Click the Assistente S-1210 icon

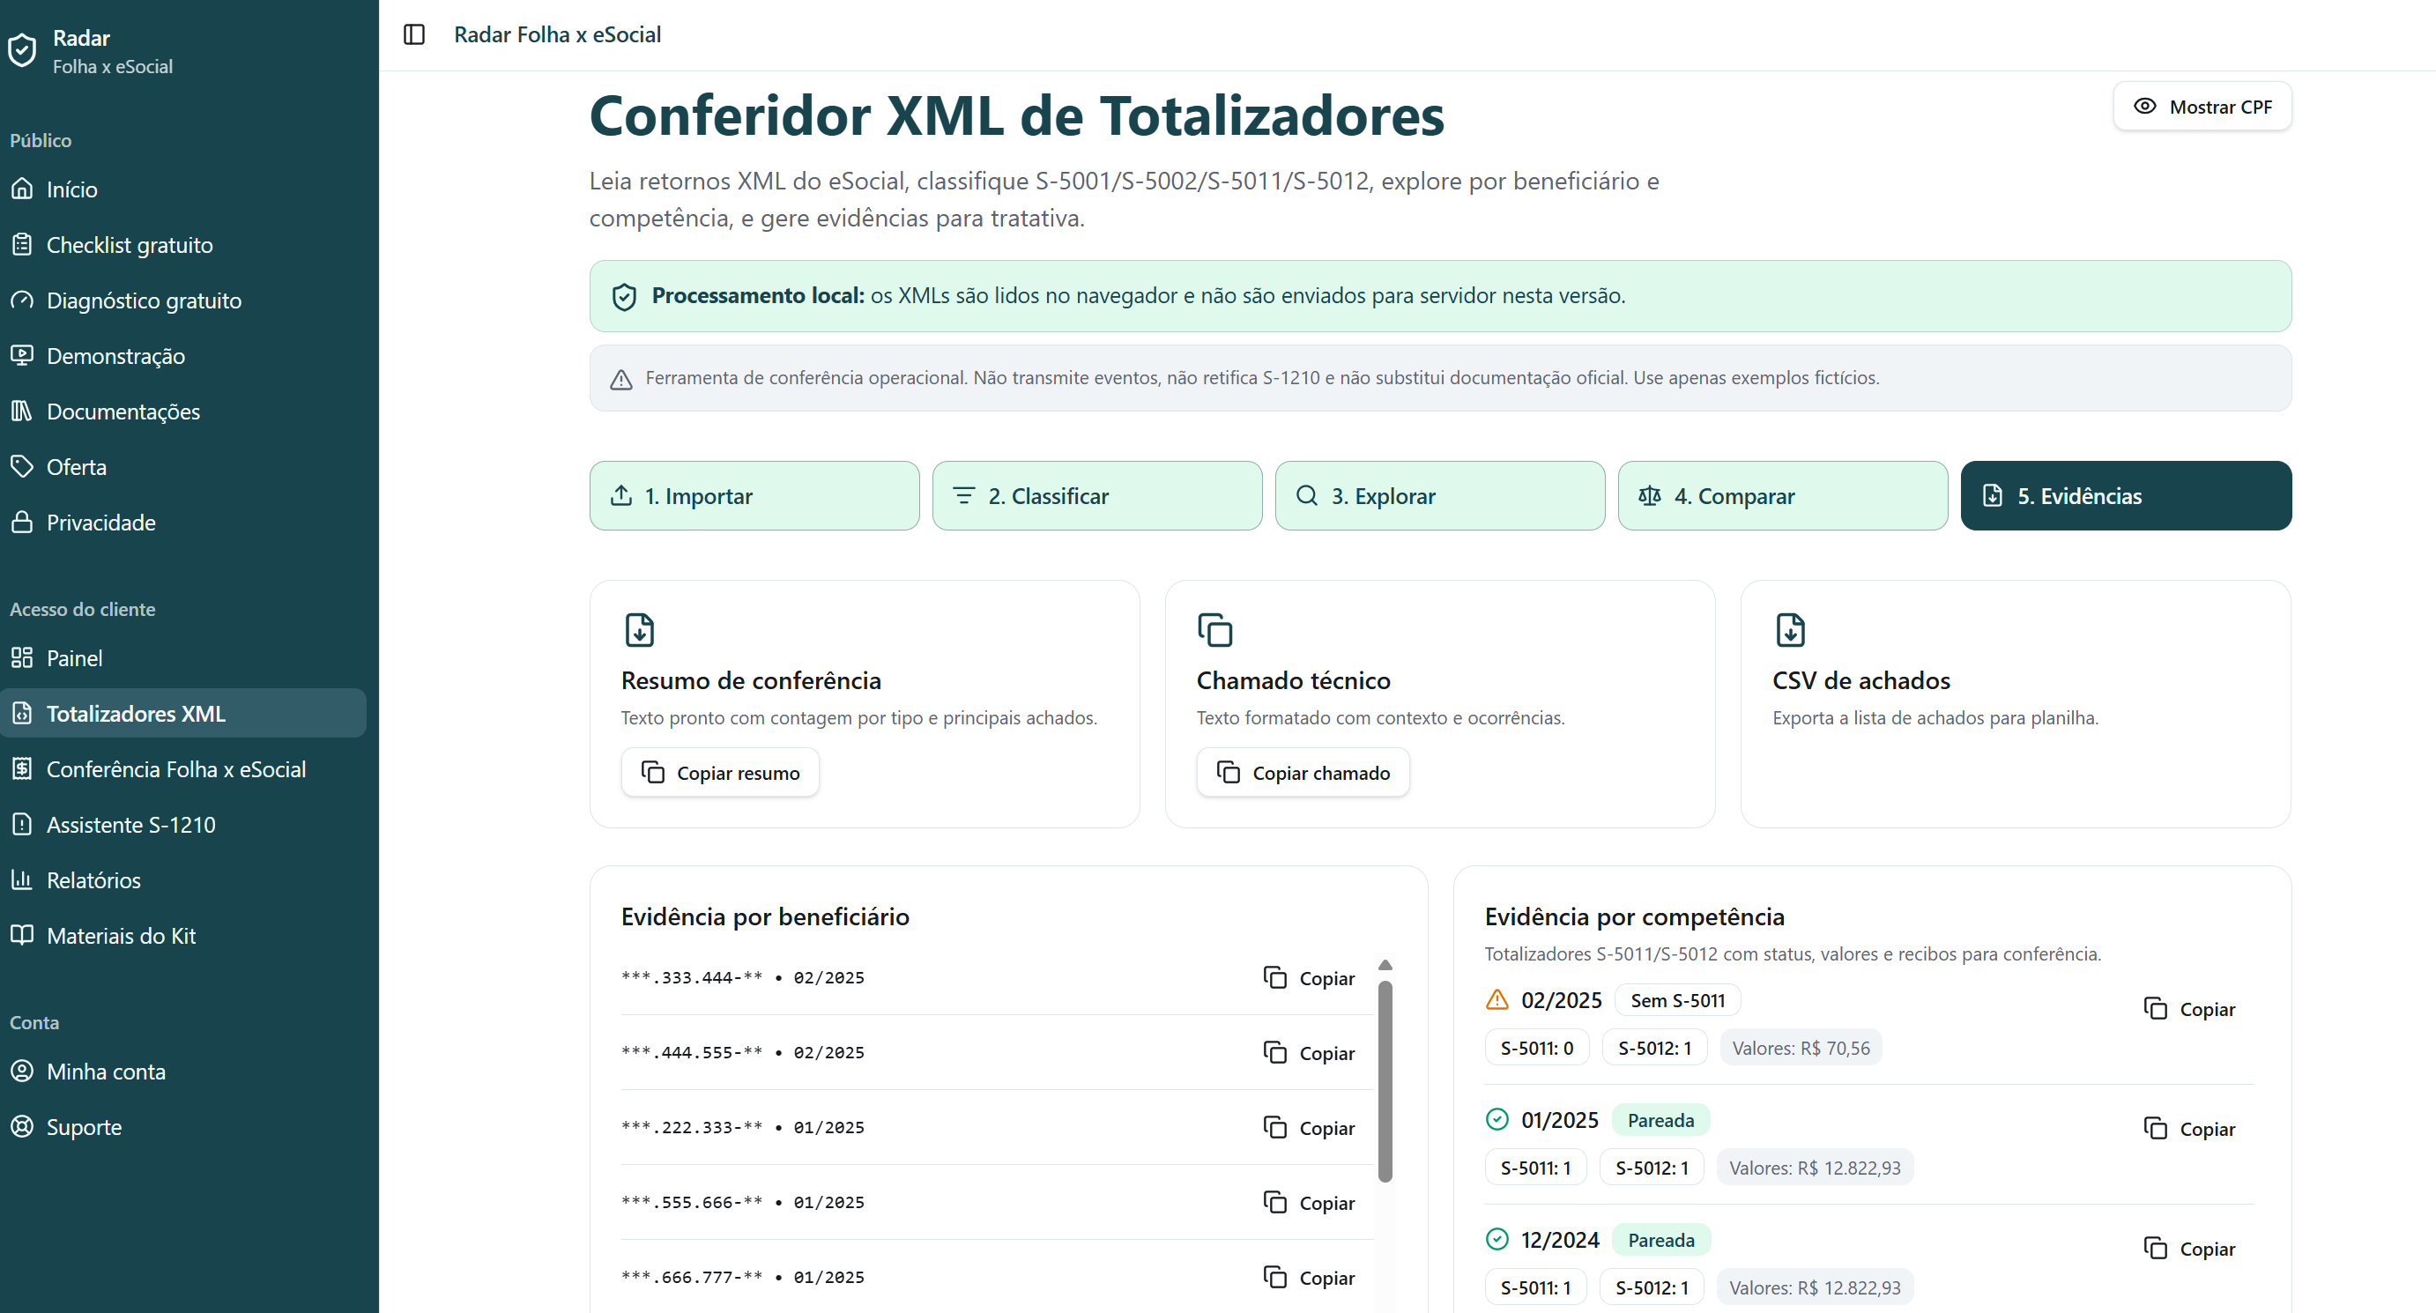click(x=22, y=824)
